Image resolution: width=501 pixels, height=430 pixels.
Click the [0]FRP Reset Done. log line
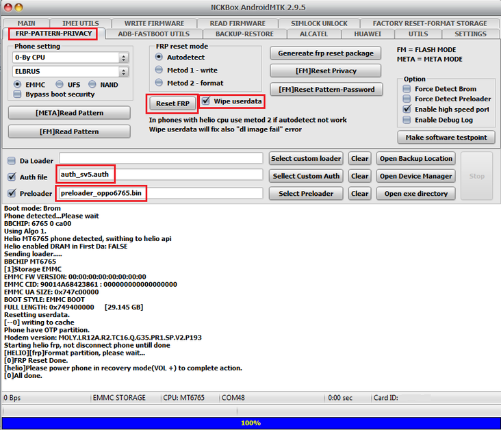click(36, 360)
